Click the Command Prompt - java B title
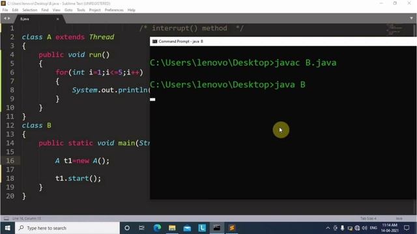Viewport: 417px width, 234px height. 181,42
